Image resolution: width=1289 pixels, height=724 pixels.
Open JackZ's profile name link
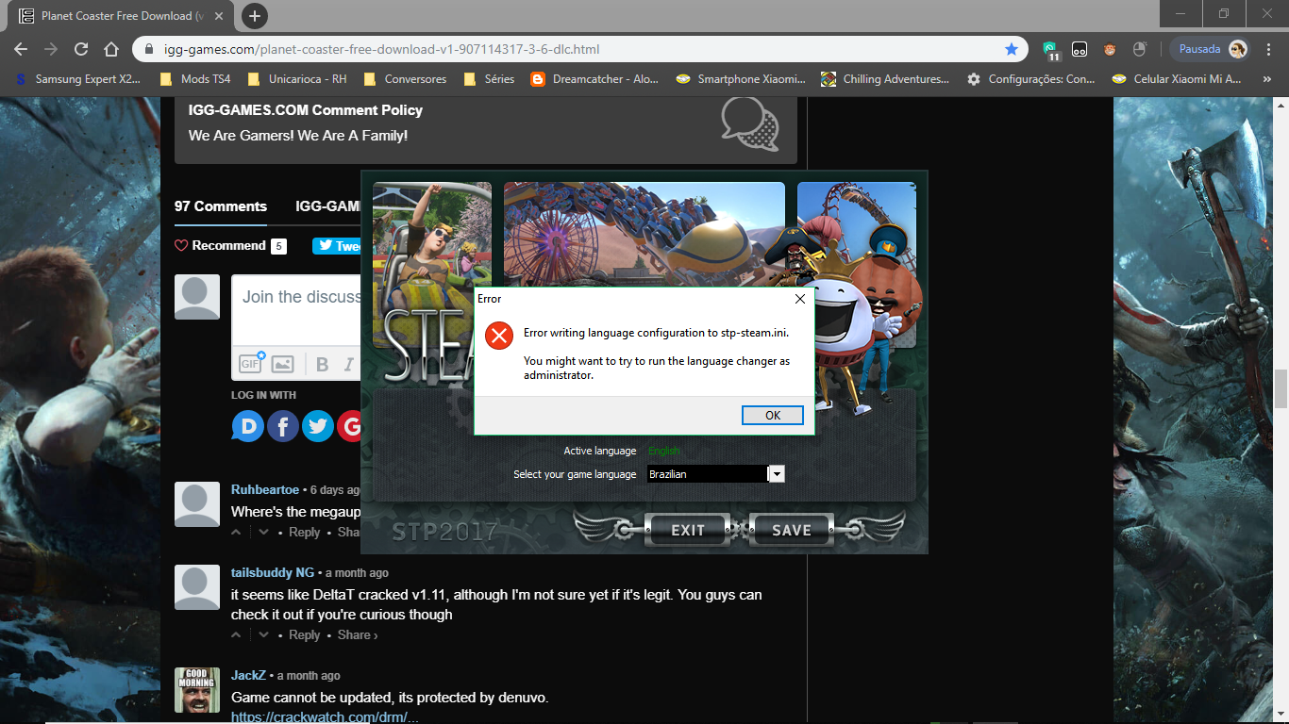tap(248, 675)
